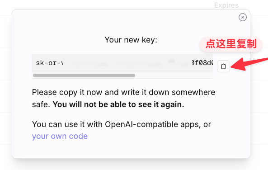This screenshot has width=268, height=170.
Task: Click the bold "You will not be able to see it again." text
Action: (x=118, y=104)
